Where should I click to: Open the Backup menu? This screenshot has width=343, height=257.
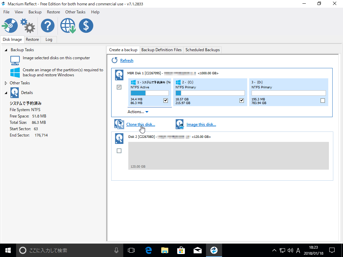click(x=35, y=12)
